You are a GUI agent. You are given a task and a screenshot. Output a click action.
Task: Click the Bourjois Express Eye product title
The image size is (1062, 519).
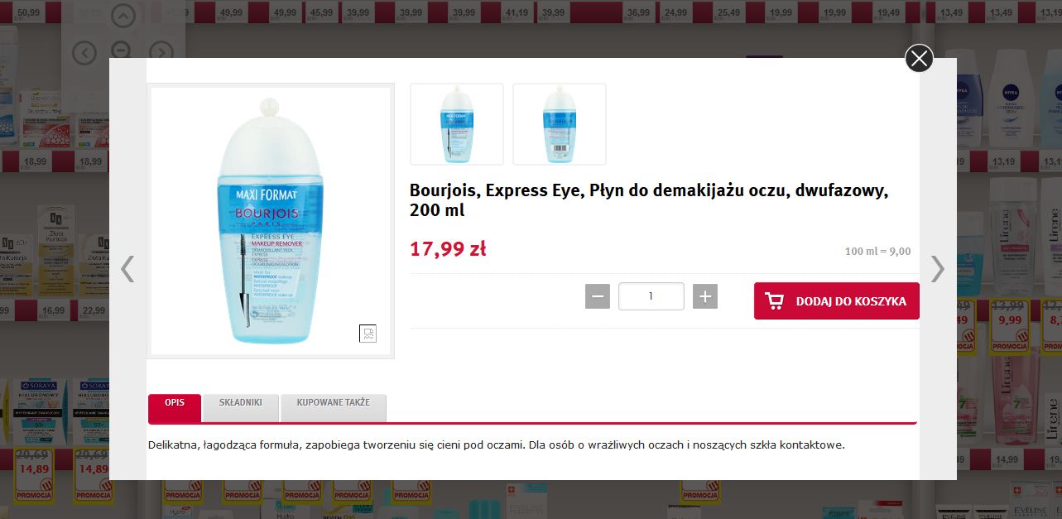coord(649,200)
